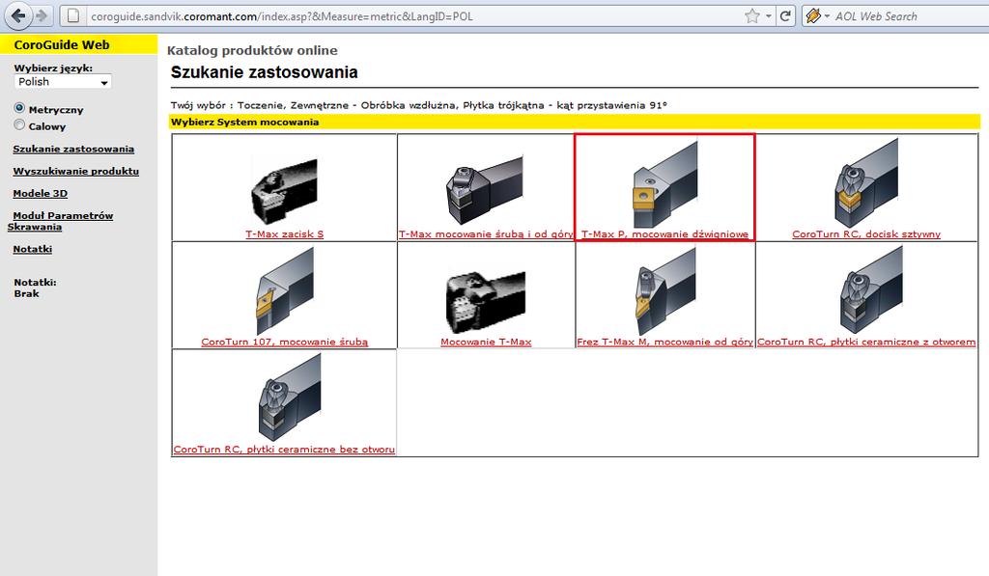Click the Twój wybór selection summary text
The width and height of the screenshot is (989, 576).
(418, 105)
